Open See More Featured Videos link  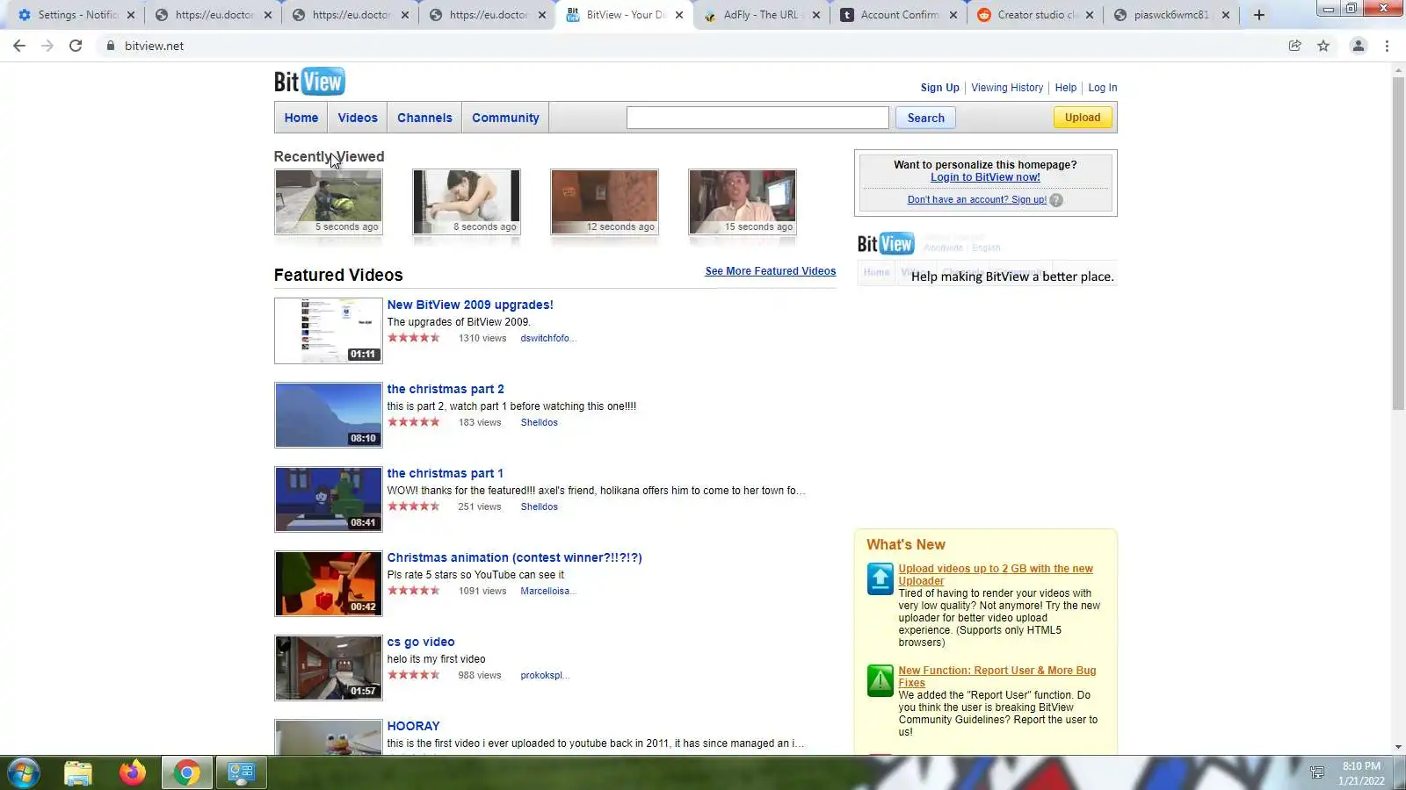pos(771,271)
